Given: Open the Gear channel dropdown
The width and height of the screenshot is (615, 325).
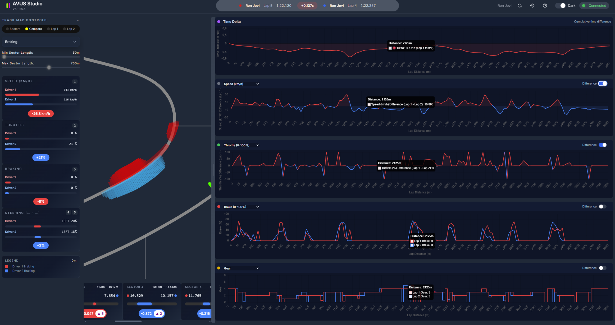Looking at the screenshot, I should pyautogui.click(x=241, y=269).
